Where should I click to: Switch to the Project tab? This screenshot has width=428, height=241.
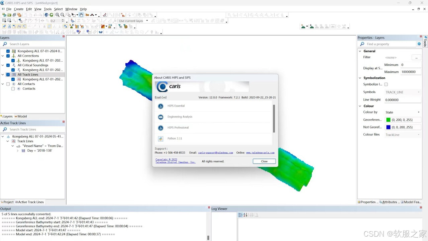[x=7, y=202]
